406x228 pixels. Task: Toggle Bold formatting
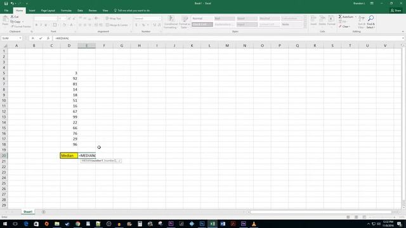37,25
